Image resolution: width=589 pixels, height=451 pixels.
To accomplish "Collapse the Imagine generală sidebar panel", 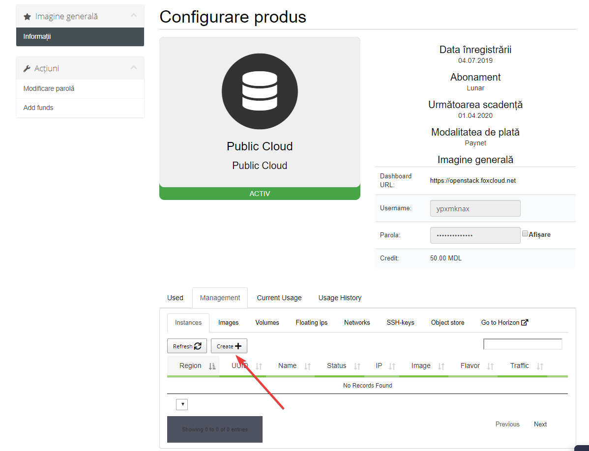I will [x=134, y=16].
